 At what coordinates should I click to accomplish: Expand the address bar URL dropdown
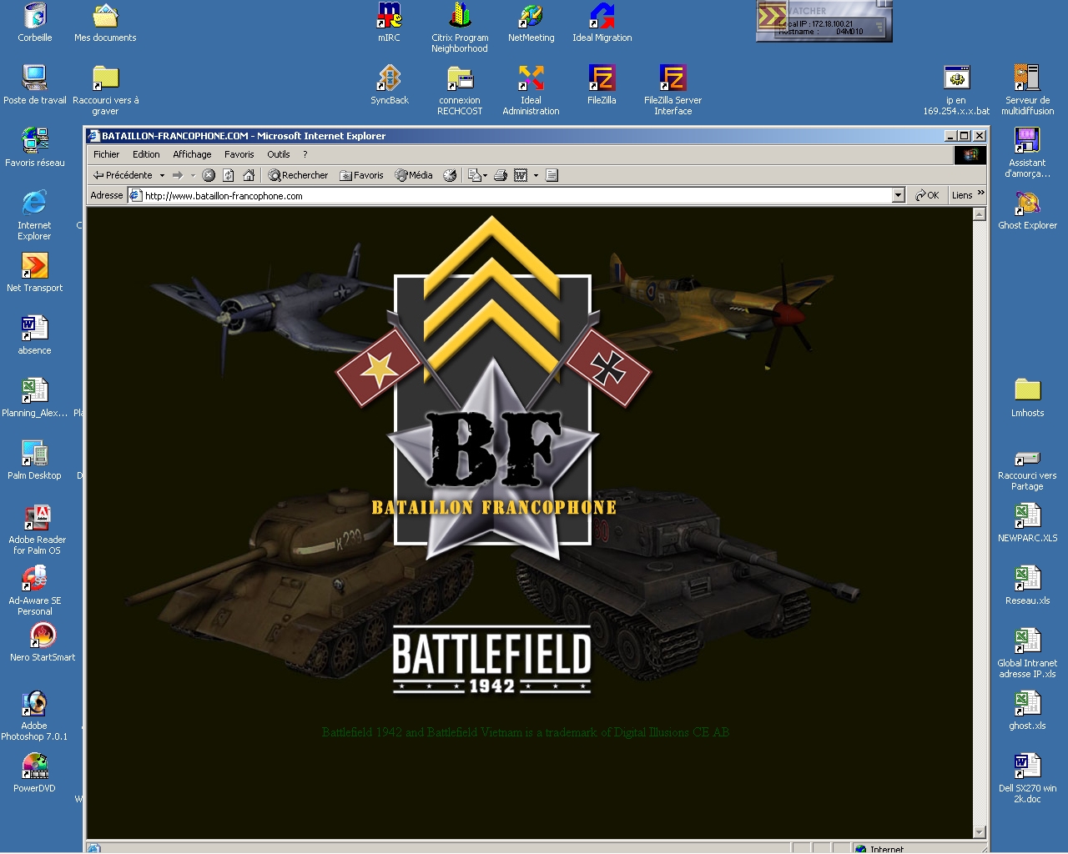click(899, 195)
